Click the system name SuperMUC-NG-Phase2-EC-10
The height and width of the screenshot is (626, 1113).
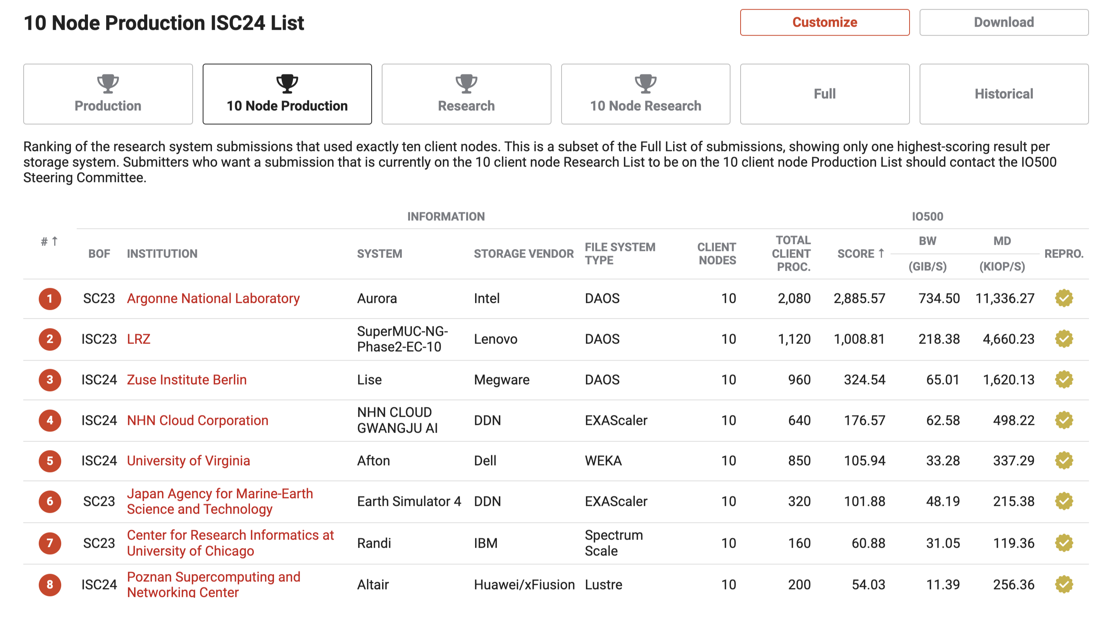point(402,339)
